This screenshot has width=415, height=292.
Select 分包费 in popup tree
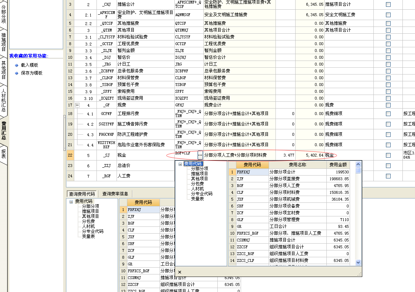[x=197, y=184]
